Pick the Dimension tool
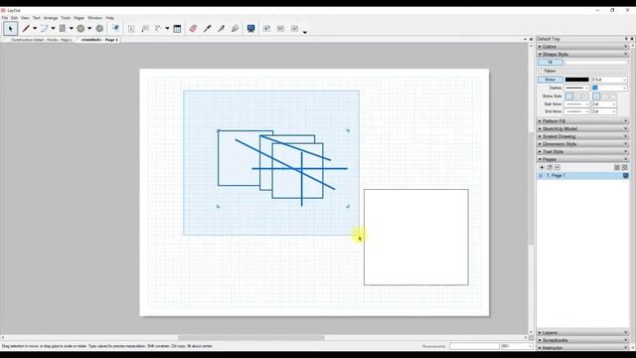Screen dimensions: 636x358 click(x=158, y=29)
